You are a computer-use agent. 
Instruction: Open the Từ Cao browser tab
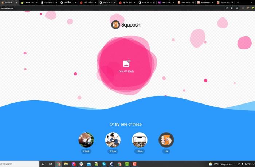click(x=225, y=3)
